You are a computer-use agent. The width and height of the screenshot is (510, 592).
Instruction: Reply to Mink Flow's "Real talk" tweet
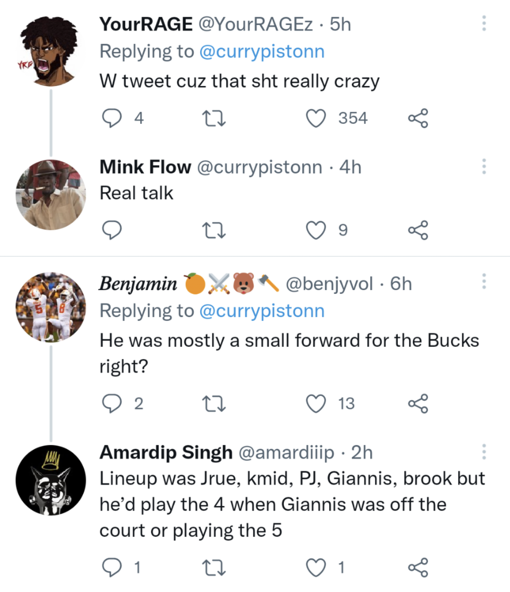click(112, 230)
